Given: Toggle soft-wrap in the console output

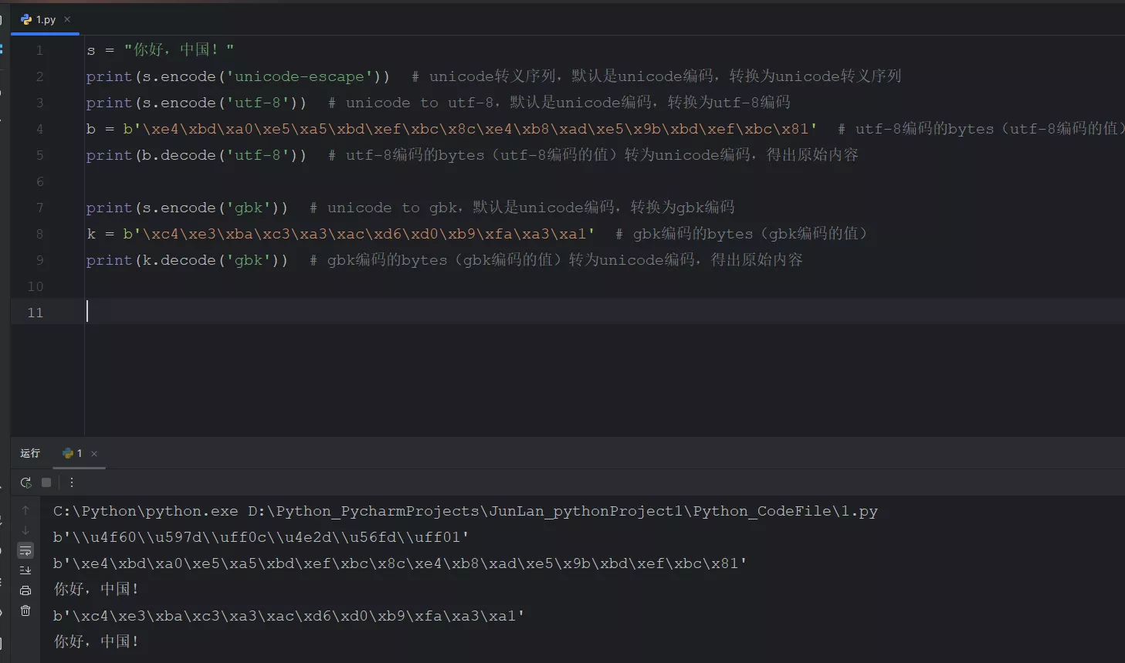Looking at the screenshot, I should click(x=25, y=550).
